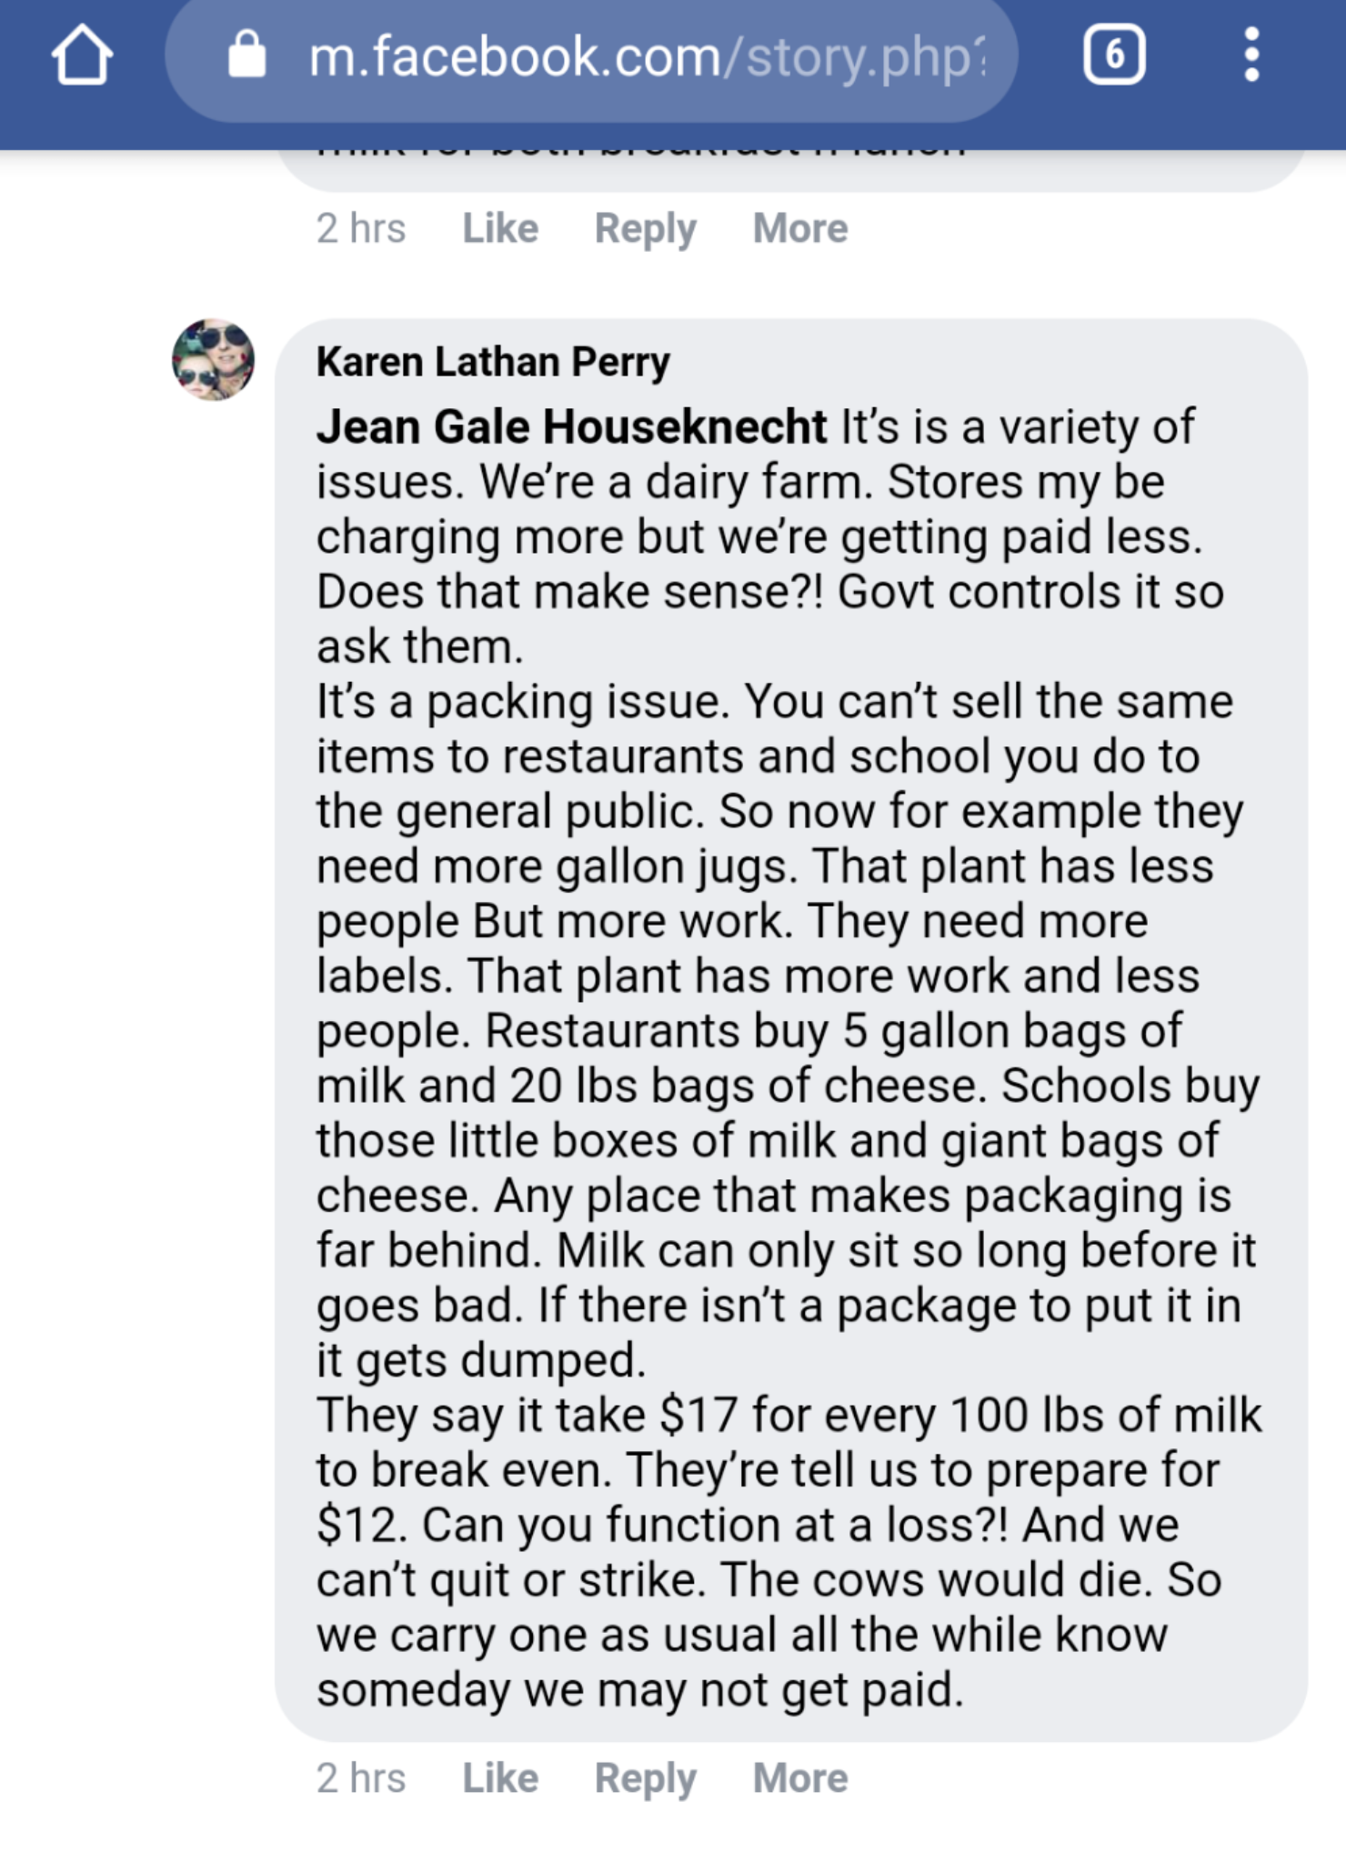The height and width of the screenshot is (1862, 1346).
Task: Like Karen Lathan Perry's comment
Action: (x=500, y=1778)
